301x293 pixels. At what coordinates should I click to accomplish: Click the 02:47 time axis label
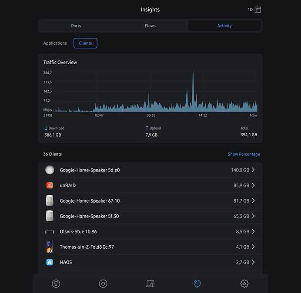(99, 115)
